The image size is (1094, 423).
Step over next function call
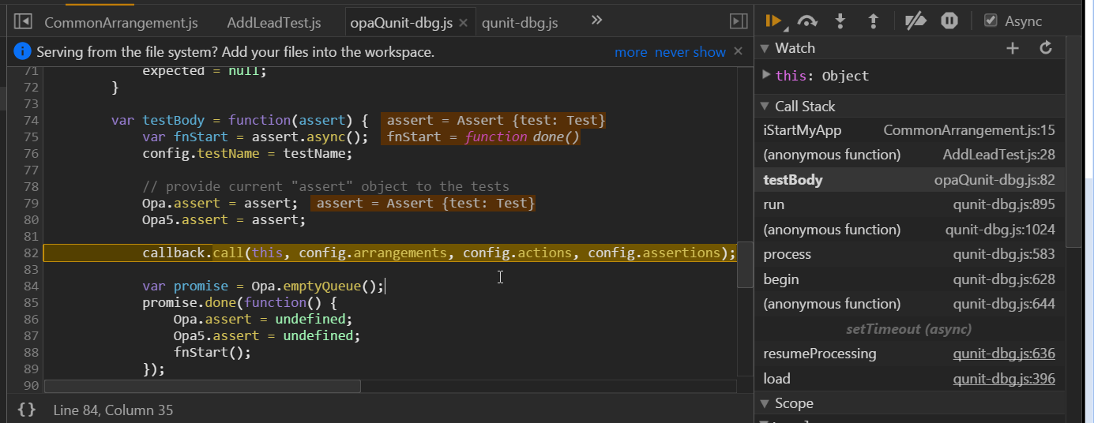[806, 21]
